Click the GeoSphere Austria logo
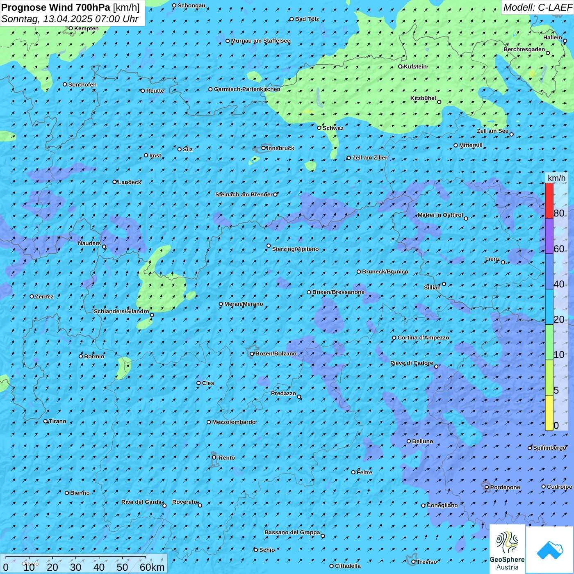The width and height of the screenshot is (574, 574). click(507, 549)
